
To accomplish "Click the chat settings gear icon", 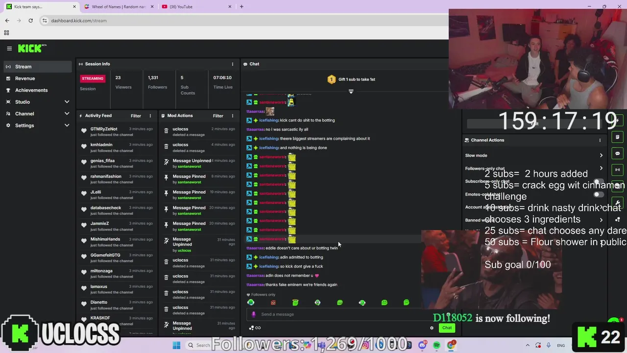I will click(432, 328).
